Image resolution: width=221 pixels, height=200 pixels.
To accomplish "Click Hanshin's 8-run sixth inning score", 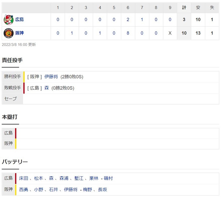I will click(128, 33).
